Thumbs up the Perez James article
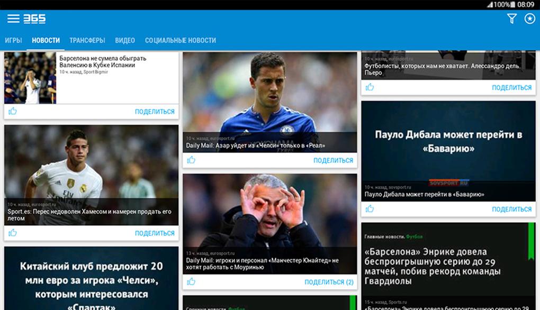 (x=13, y=233)
